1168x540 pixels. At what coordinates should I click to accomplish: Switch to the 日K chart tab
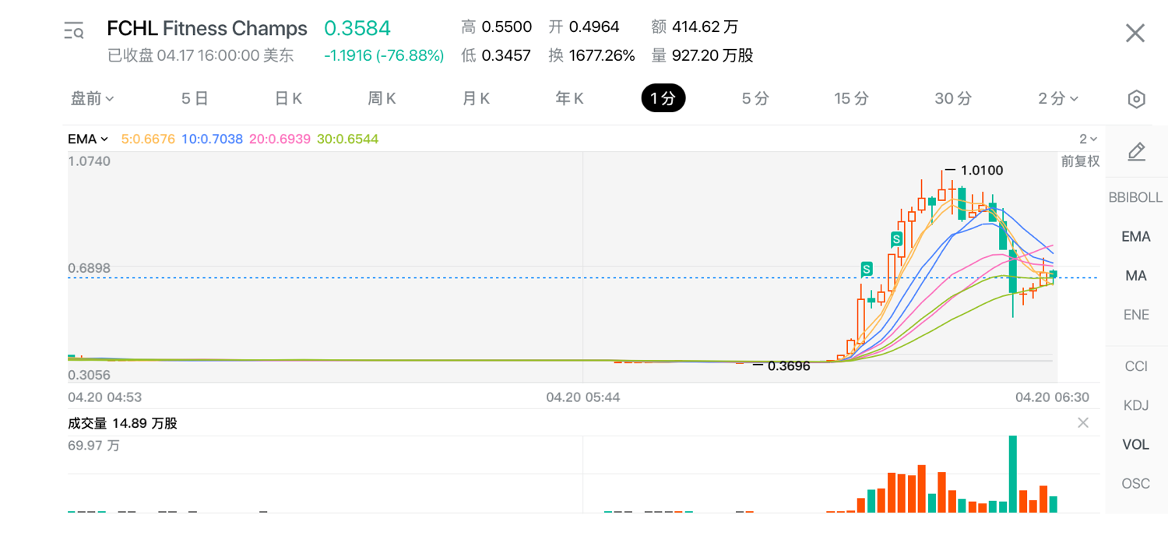click(288, 99)
